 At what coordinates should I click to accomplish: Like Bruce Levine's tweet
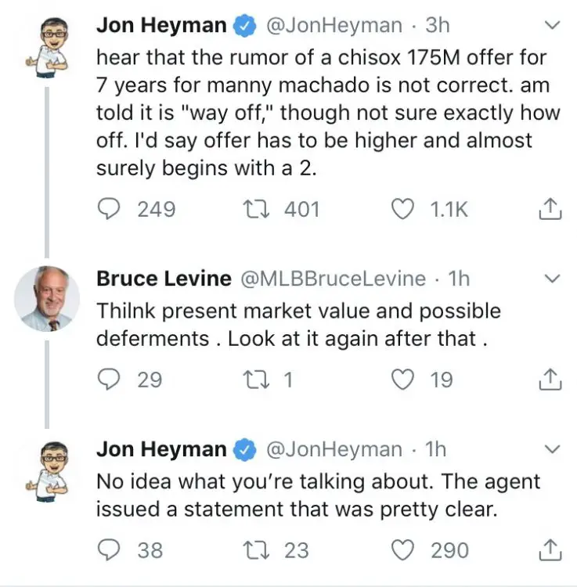coord(402,380)
